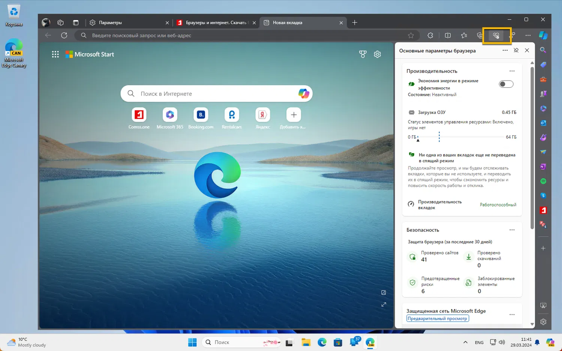Image resolution: width=562 pixels, height=351 pixels.
Task: Focus the address bar field
Action: [246, 35]
